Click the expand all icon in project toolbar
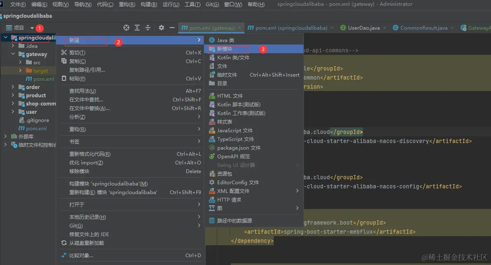The width and height of the screenshot is (491, 265). (x=137, y=28)
